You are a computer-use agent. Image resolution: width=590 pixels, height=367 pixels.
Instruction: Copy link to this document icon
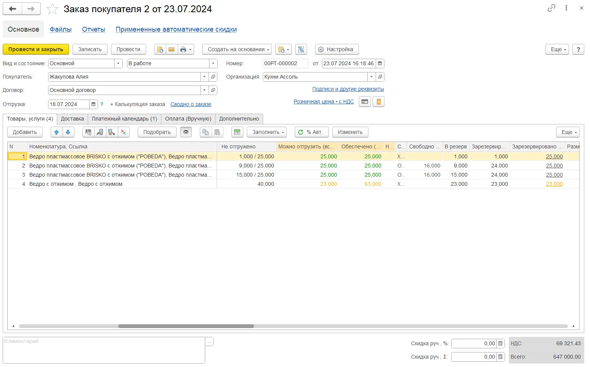click(x=551, y=8)
